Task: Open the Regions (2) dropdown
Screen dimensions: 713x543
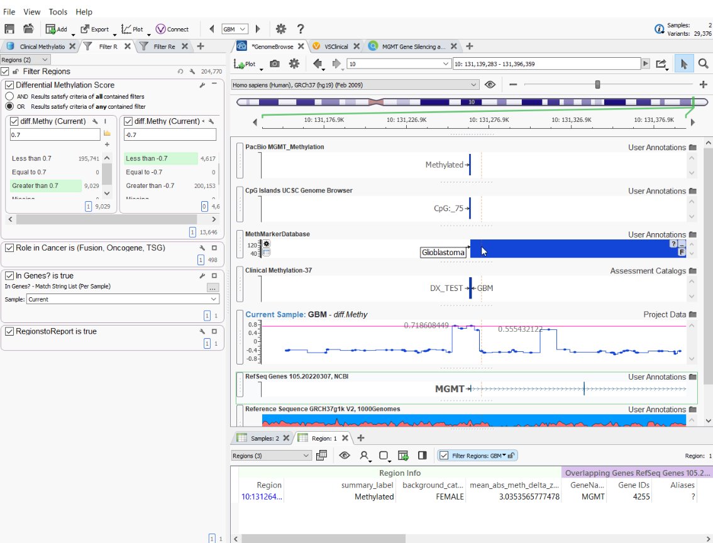Action: [25, 60]
